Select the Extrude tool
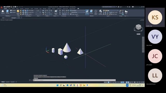 point(8,12)
